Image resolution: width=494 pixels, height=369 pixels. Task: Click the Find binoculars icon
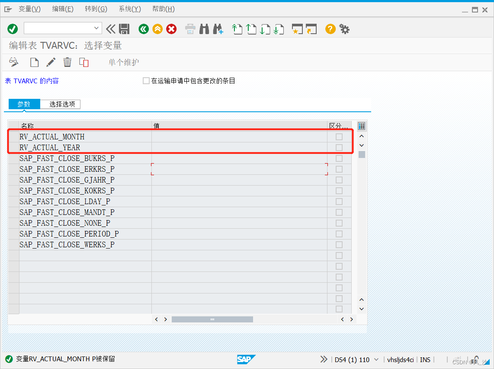pyautogui.click(x=203, y=29)
